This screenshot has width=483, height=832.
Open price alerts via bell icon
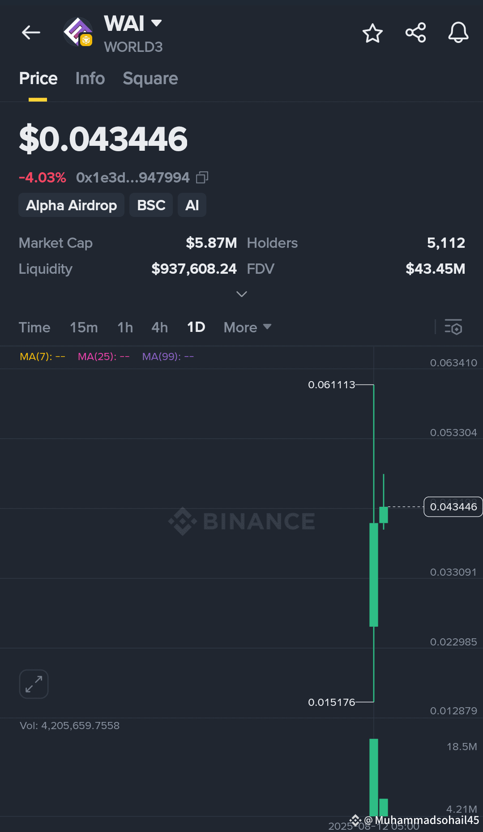click(458, 33)
